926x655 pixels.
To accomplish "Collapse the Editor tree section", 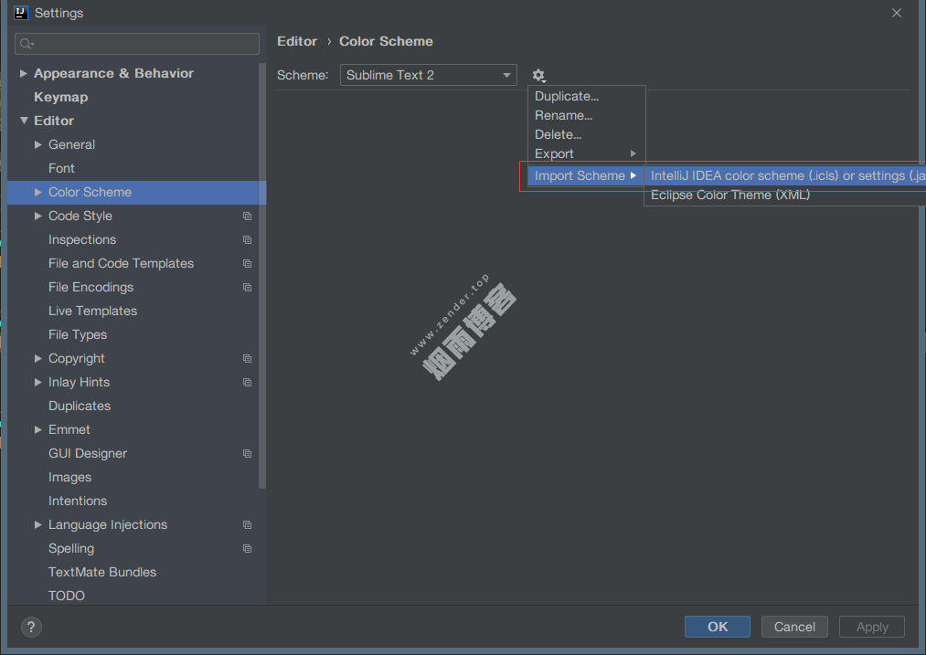I will (x=24, y=121).
